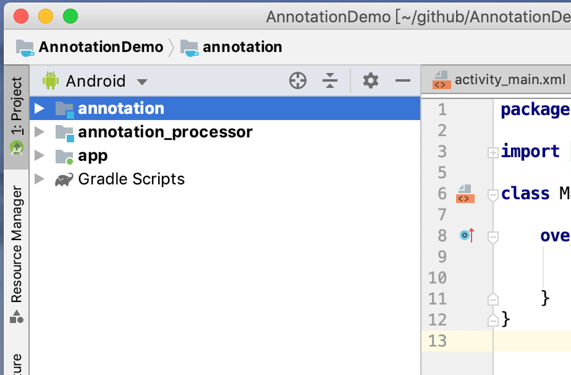Click the Gradle Scripts elephant icon

pos(64,179)
